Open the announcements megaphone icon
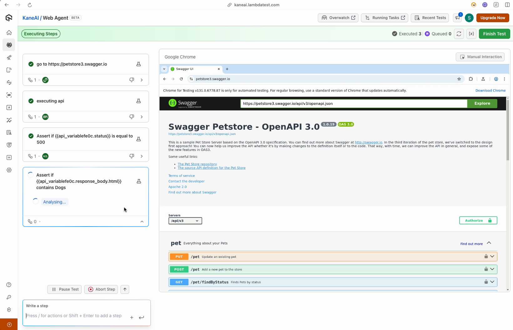This screenshot has width=513, height=330. [458, 18]
